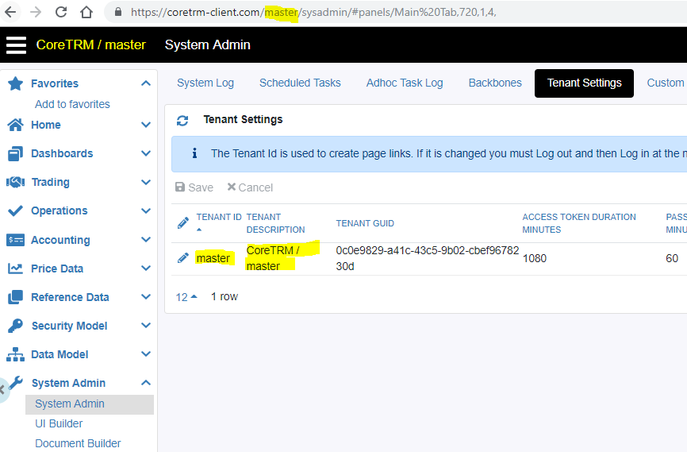This screenshot has width=687, height=452.
Task: Sort by Tenant GUID column
Action: coord(365,223)
